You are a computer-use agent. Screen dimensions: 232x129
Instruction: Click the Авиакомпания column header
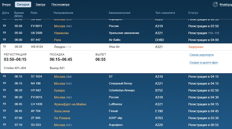point(119,13)
